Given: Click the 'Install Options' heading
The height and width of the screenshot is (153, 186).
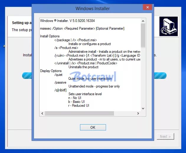Looking at the screenshot, I should coord(50,36).
